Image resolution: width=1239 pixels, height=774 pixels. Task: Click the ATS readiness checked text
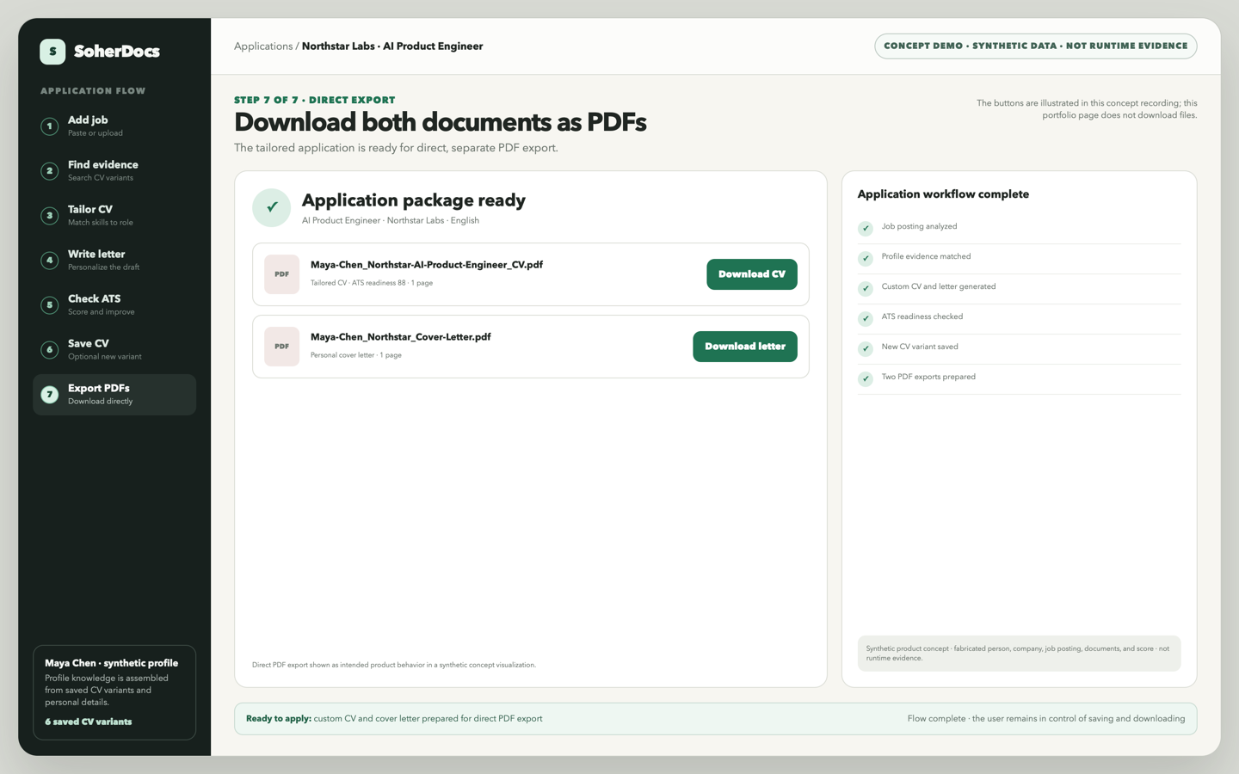922,317
